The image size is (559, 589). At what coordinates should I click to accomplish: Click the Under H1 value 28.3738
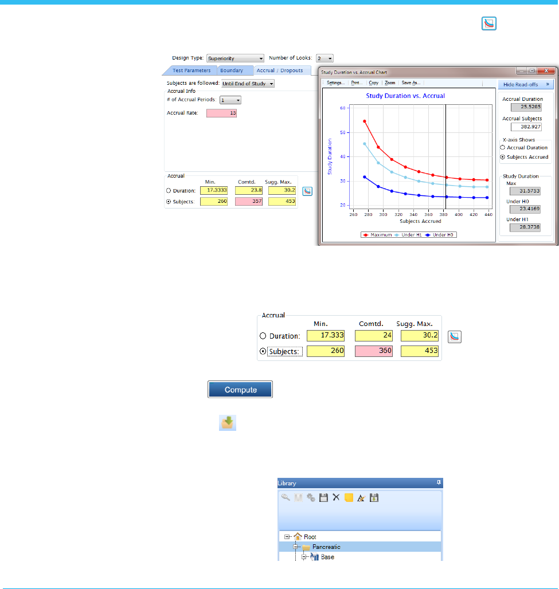coord(525,227)
